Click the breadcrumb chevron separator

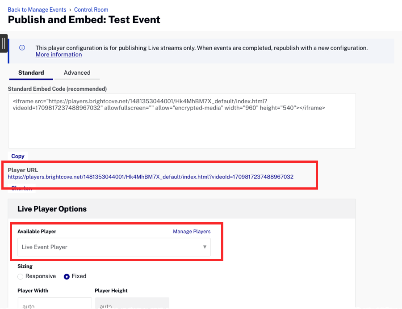pos(70,10)
